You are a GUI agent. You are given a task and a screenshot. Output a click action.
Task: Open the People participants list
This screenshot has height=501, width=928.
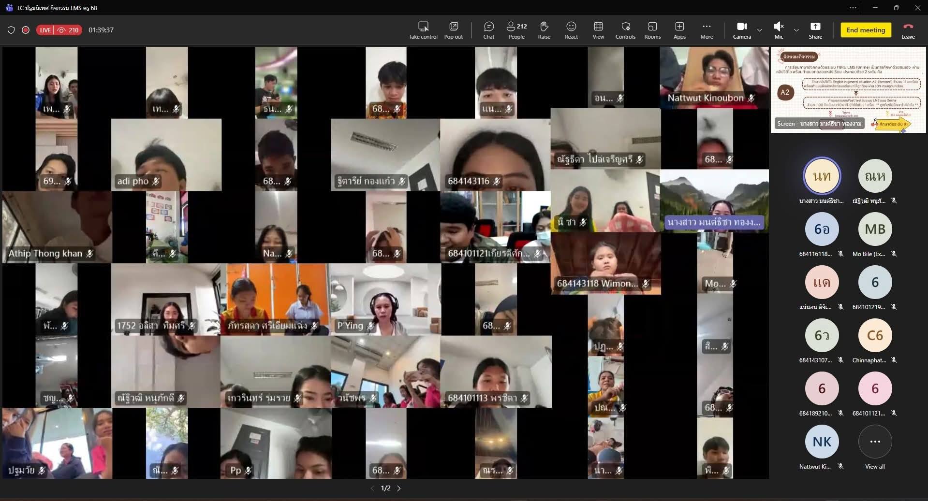click(x=516, y=29)
